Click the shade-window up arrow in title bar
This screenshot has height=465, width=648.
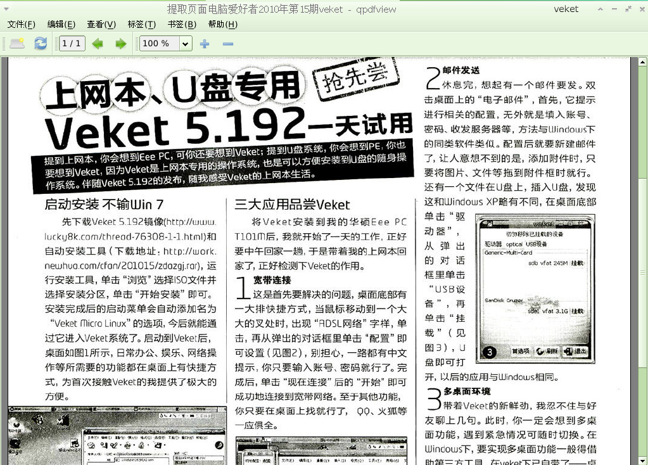click(x=600, y=9)
